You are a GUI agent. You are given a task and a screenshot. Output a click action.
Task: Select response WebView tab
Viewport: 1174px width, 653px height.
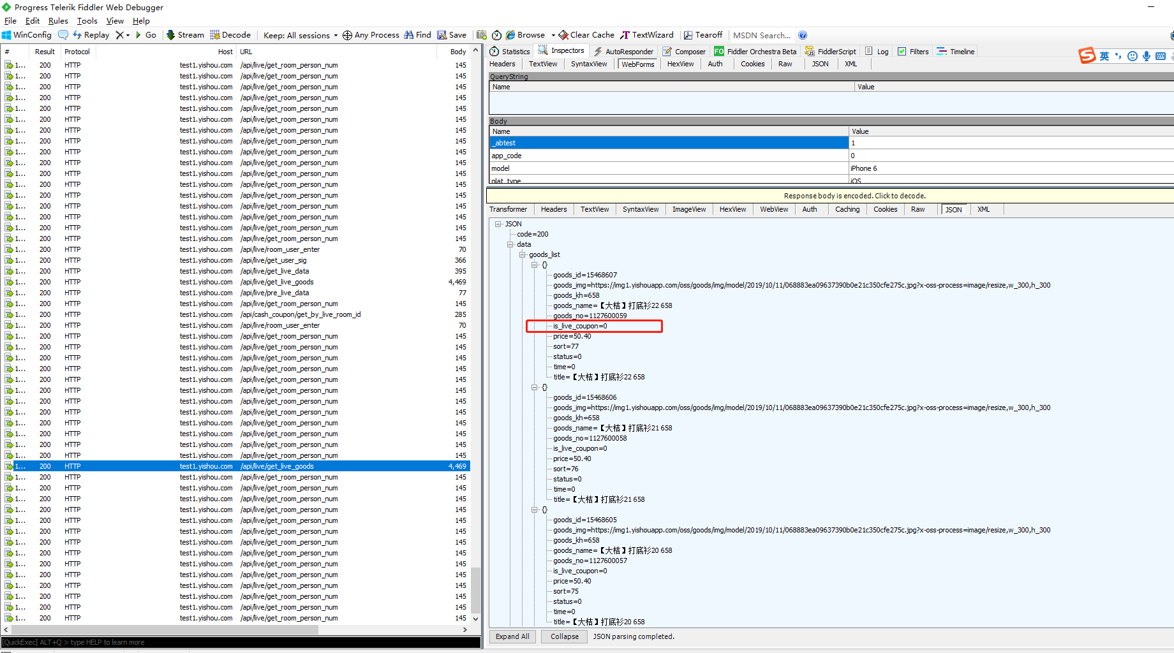tap(774, 209)
